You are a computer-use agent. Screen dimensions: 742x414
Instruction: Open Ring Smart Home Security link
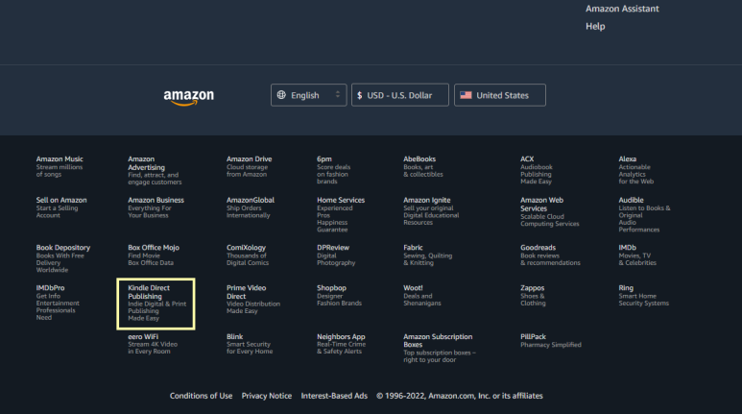(643, 295)
